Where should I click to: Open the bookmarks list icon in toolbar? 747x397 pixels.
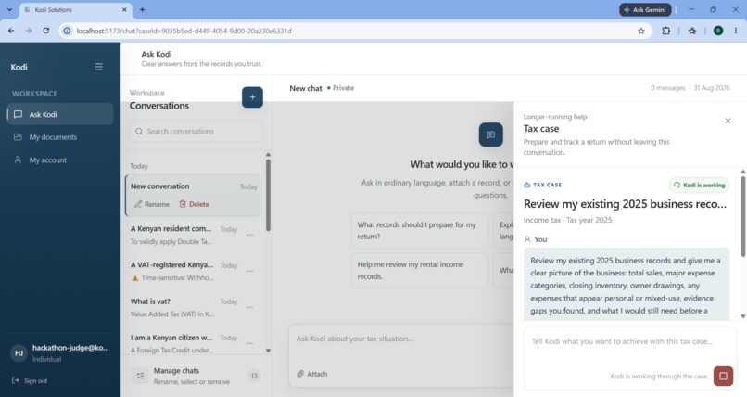(692, 31)
